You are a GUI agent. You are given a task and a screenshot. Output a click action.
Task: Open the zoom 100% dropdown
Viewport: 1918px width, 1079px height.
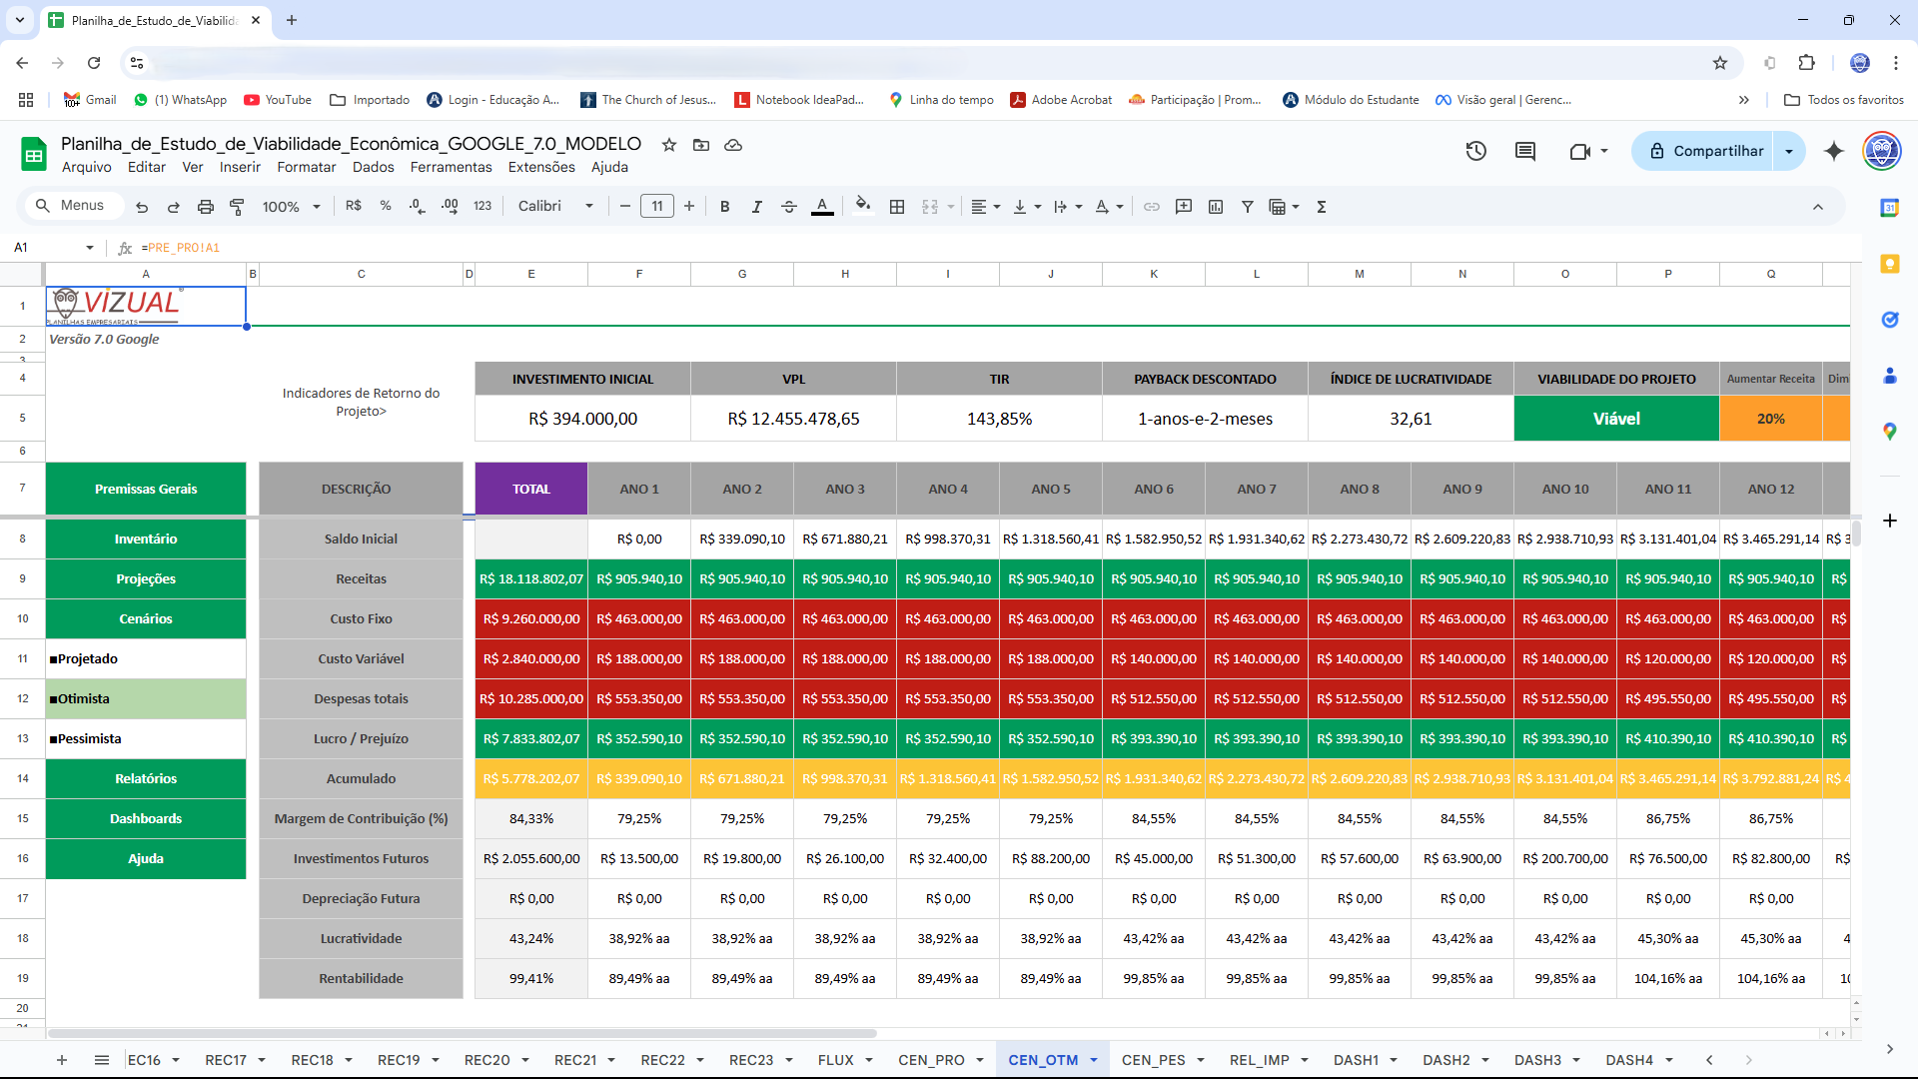(x=291, y=207)
